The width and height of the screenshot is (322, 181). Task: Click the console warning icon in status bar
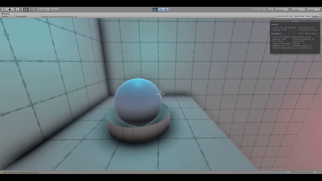tap(2, 172)
